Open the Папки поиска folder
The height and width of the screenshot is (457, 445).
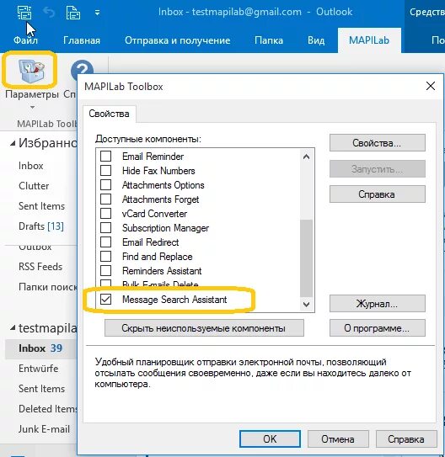pyautogui.click(x=47, y=287)
